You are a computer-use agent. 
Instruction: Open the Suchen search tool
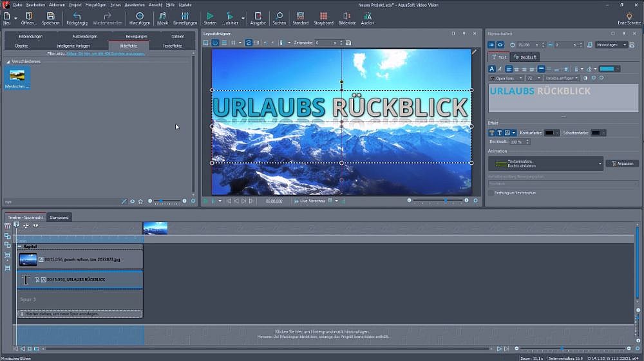279,15
